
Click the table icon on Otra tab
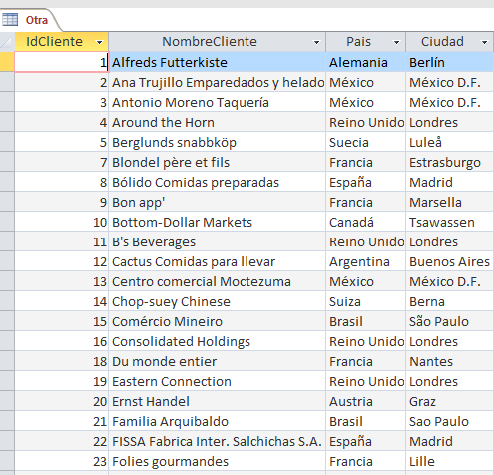10,20
